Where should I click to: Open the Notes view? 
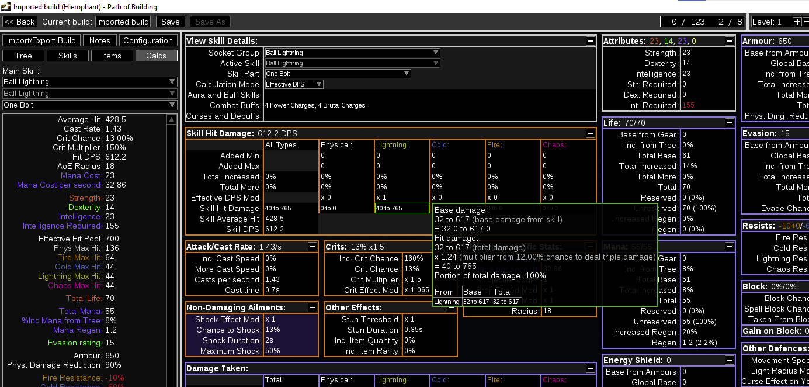[99, 40]
